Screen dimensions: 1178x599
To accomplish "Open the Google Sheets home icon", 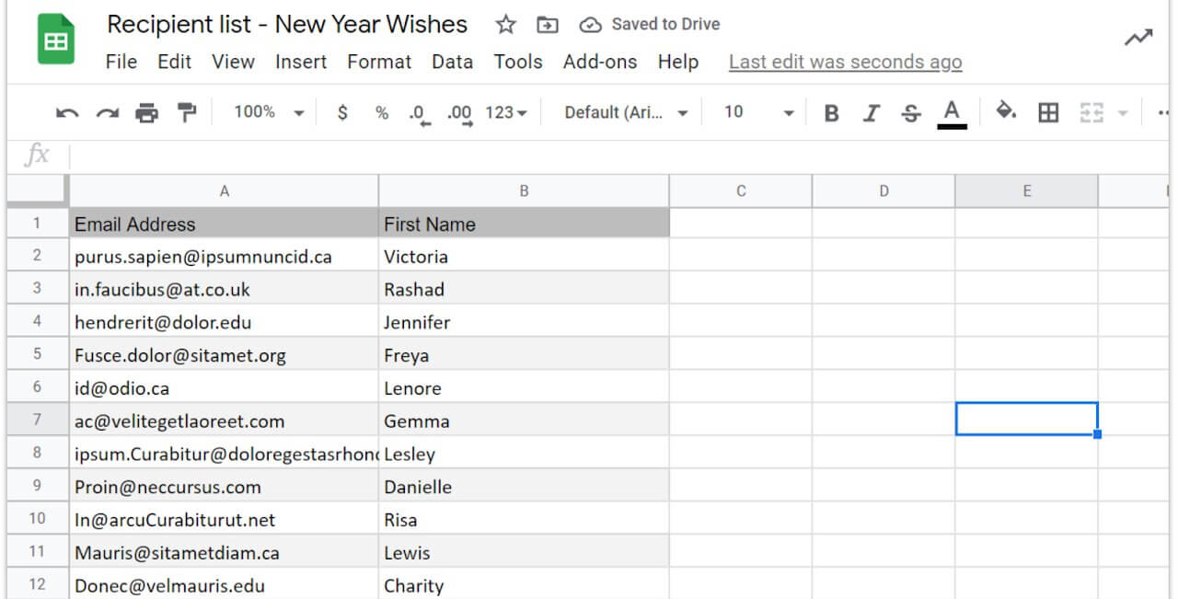I will click(x=56, y=40).
